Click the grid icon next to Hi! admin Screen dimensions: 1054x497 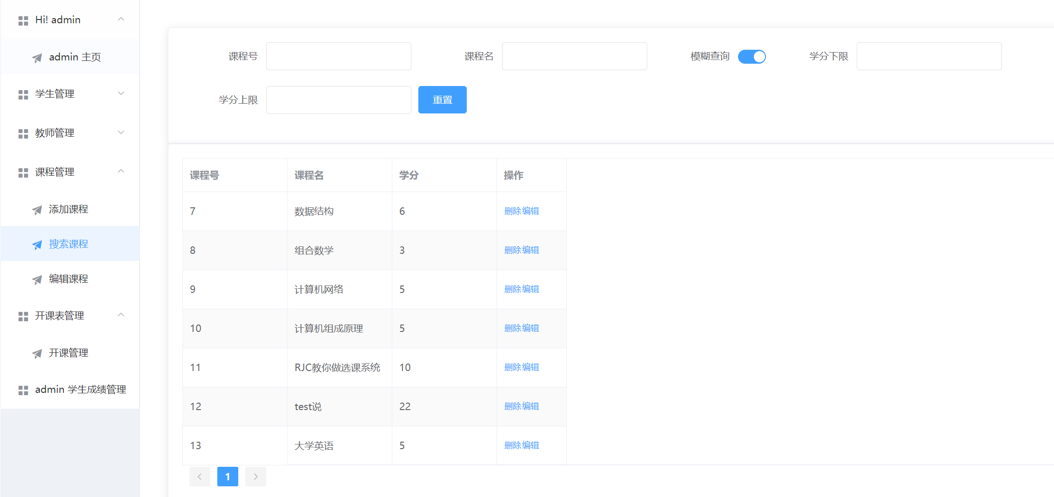point(23,20)
